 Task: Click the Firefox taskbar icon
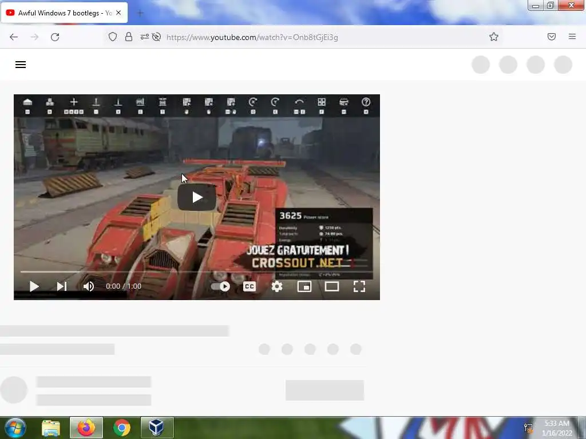(86, 428)
